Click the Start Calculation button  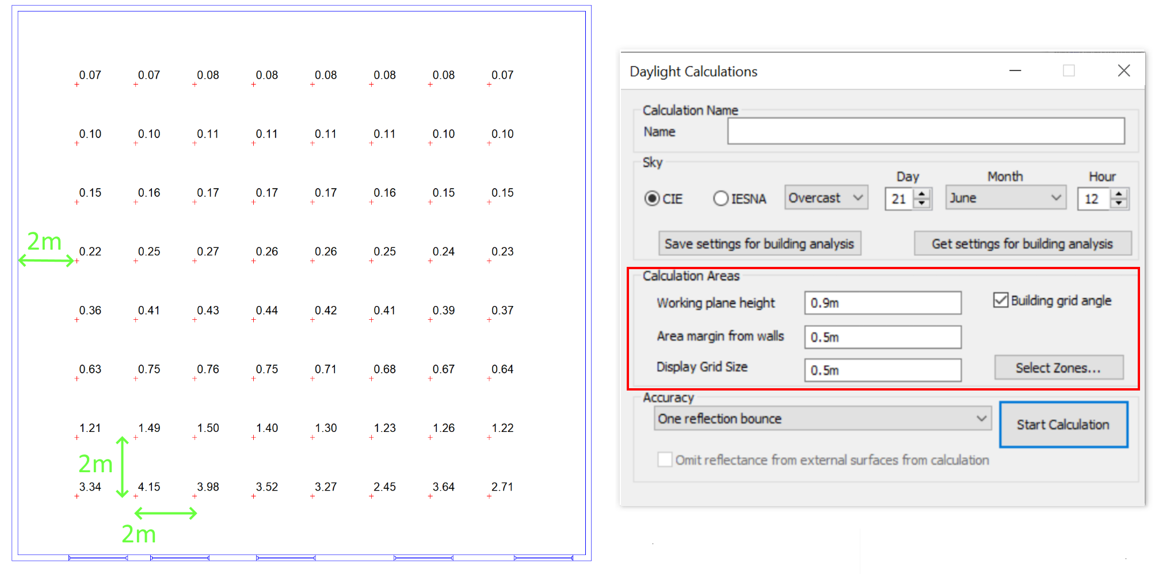point(1063,424)
